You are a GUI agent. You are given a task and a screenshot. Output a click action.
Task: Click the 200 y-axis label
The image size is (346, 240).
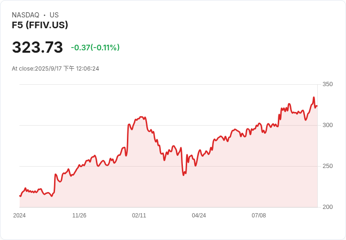tap(328, 207)
